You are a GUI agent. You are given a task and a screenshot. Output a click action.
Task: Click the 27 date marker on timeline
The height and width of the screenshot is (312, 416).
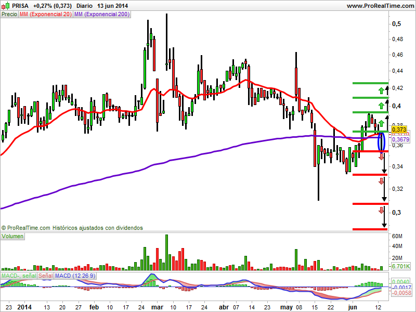79,307
